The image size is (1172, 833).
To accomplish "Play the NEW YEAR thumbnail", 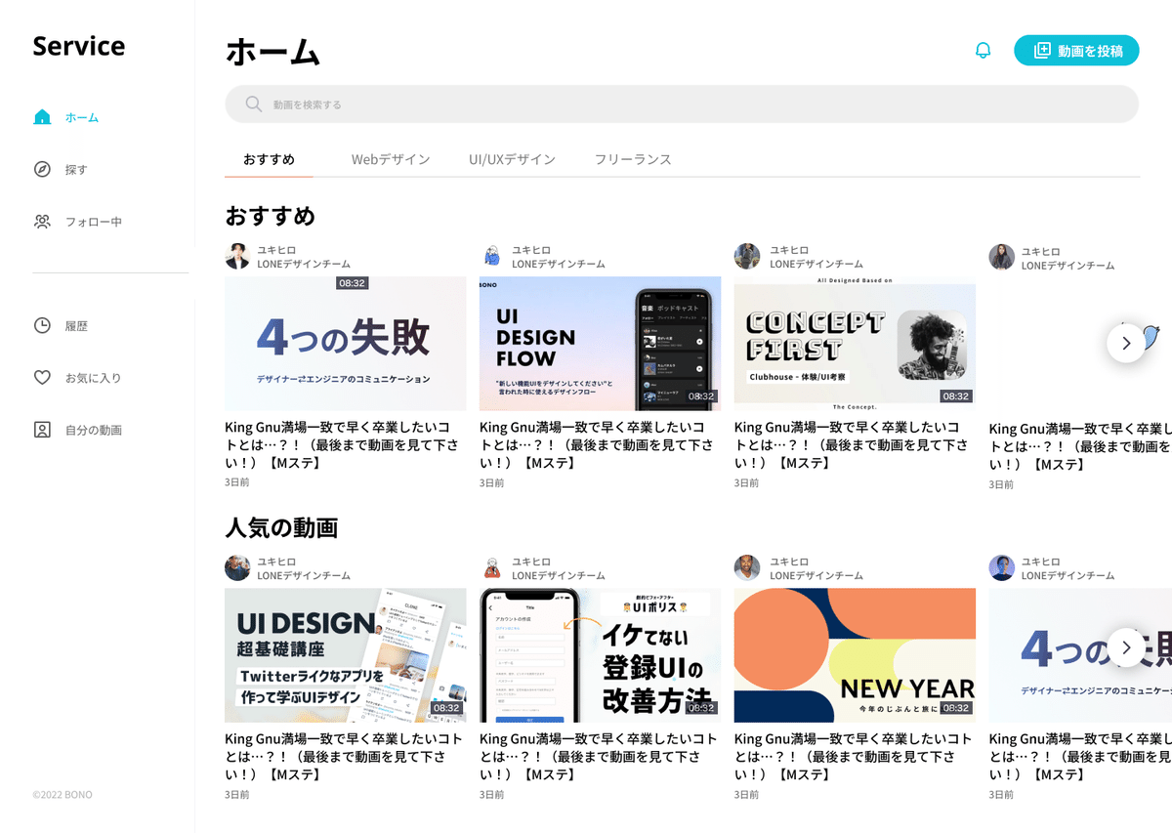I will click(x=855, y=655).
